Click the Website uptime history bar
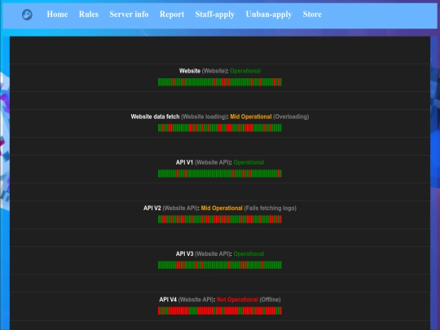This screenshot has width=440, height=330. point(220,82)
